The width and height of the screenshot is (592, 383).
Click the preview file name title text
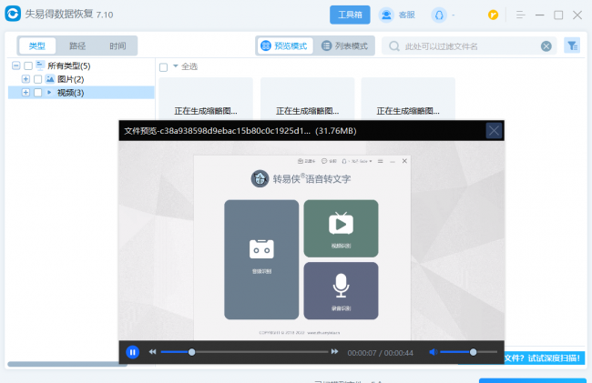[240, 131]
